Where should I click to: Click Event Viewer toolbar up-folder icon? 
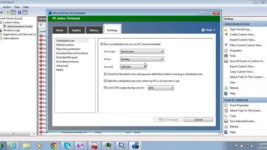click(8, 12)
